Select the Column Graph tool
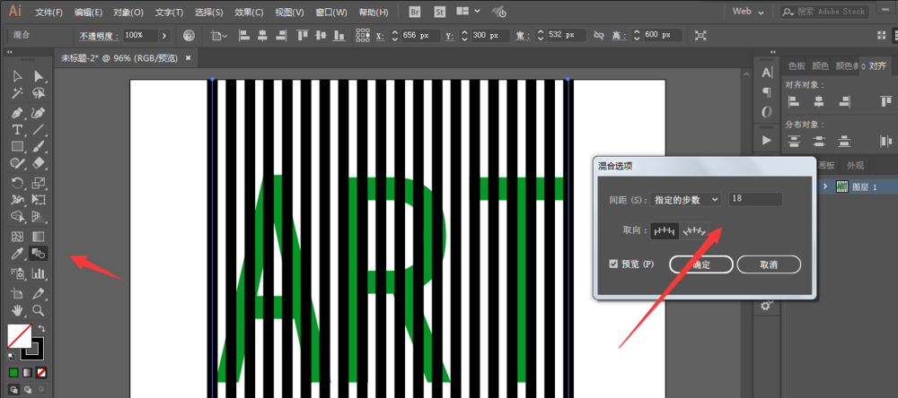 tap(39, 273)
